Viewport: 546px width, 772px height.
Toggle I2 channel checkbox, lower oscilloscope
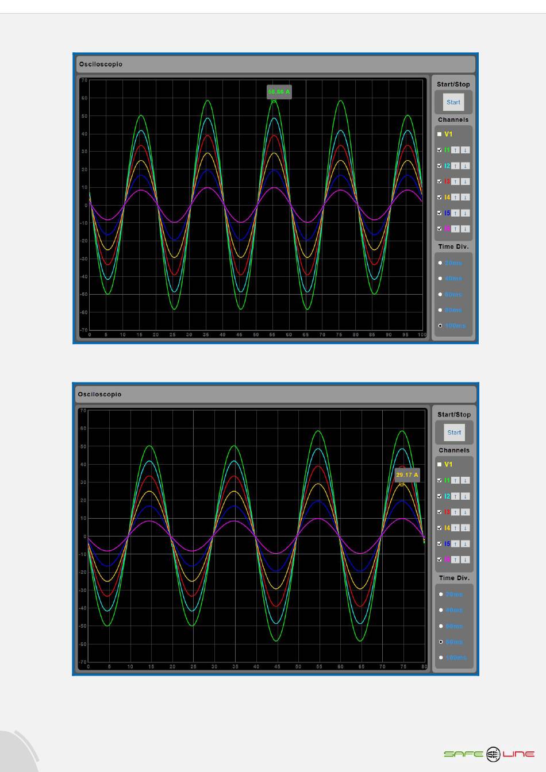440,496
